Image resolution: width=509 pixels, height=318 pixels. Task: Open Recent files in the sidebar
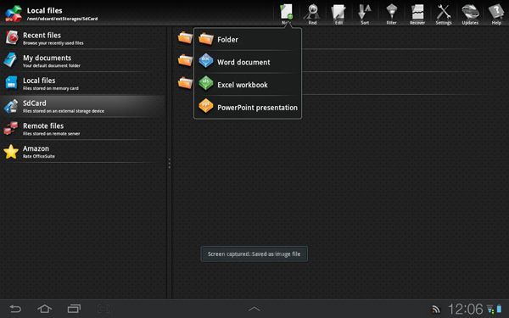(83, 38)
